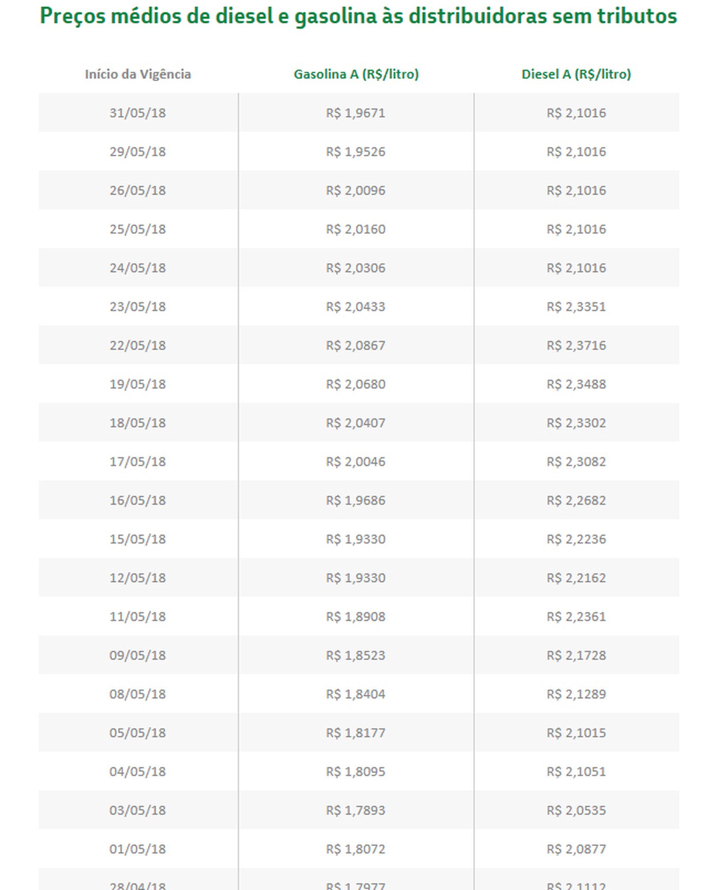Select the gasolina price R$ 2,0867
The image size is (707, 890).
(x=356, y=345)
